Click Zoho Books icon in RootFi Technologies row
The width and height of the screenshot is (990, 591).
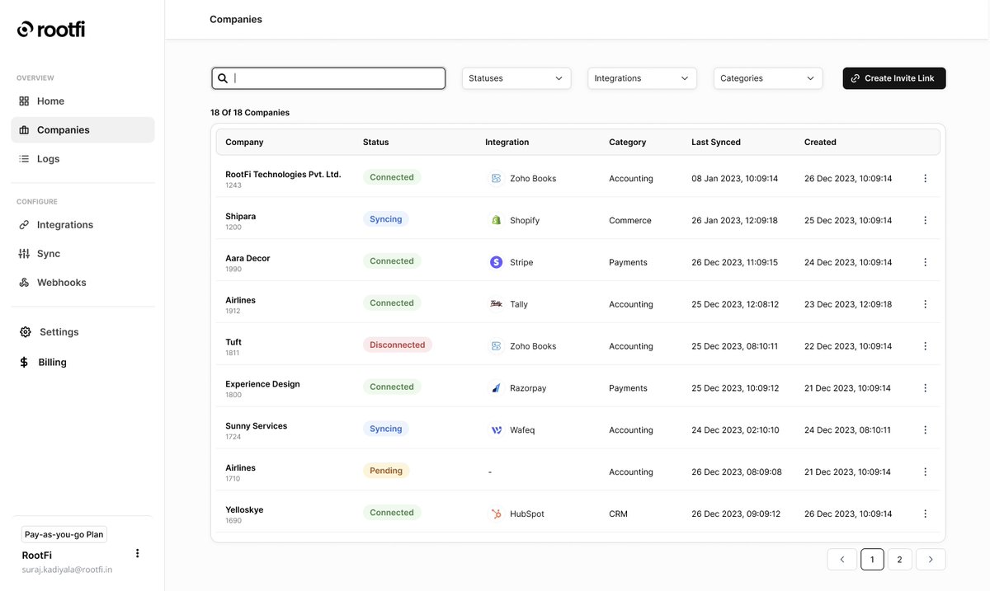[x=496, y=178]
